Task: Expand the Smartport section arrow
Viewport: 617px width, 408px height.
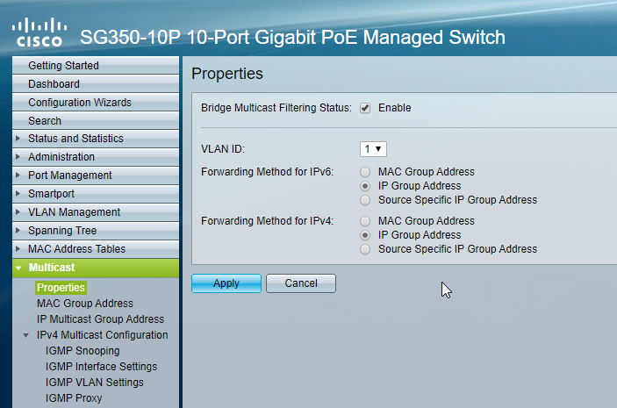Action: coord(18,194)
